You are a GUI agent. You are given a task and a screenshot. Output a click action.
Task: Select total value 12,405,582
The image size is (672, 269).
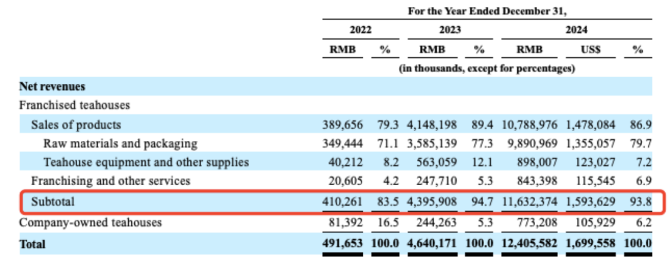pyautogui.click(x=530, y=244)
